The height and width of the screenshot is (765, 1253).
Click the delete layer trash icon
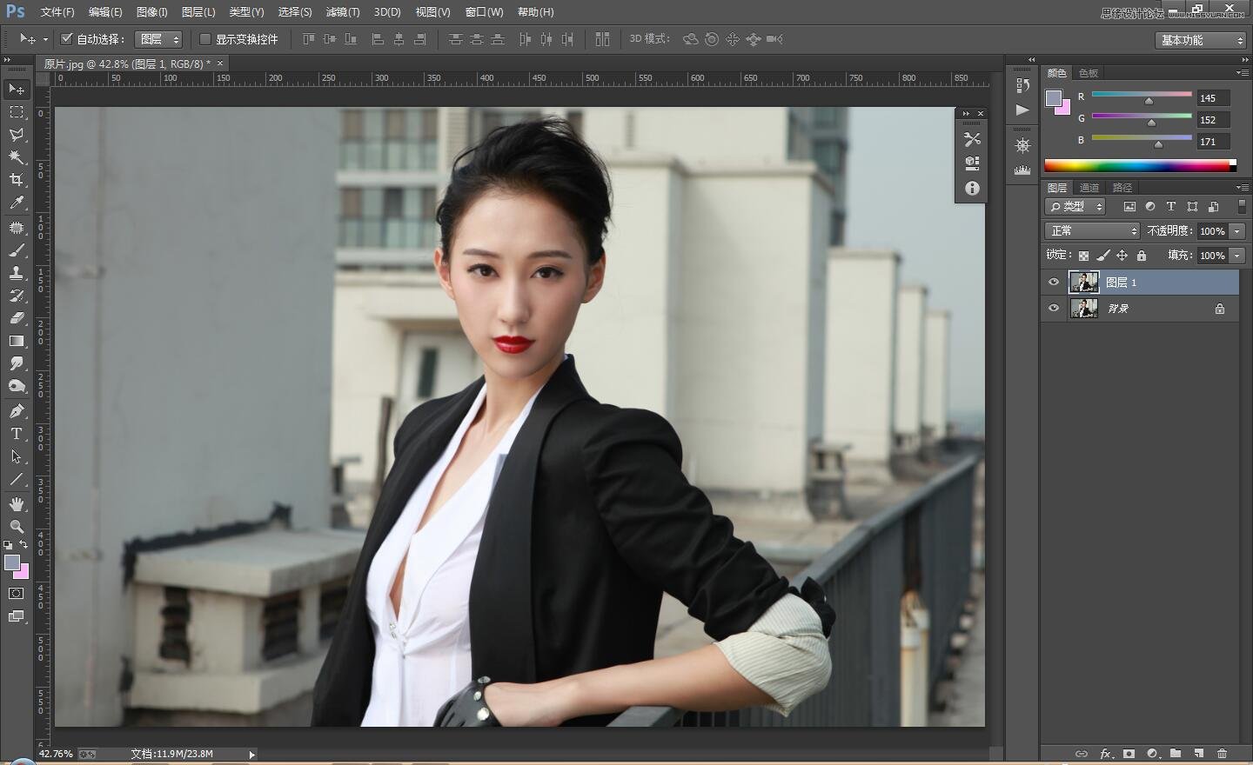point(1222,754)
